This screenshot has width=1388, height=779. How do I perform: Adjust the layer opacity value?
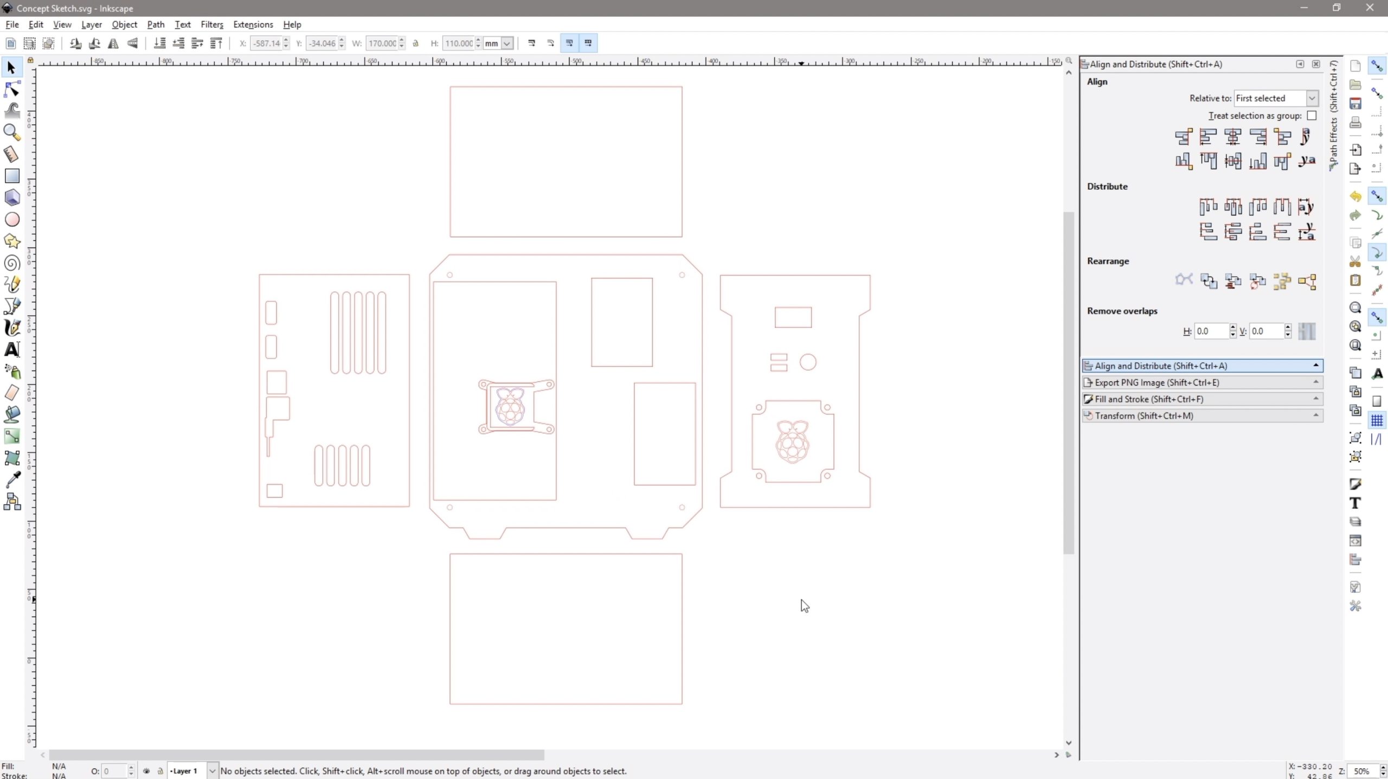114,770
